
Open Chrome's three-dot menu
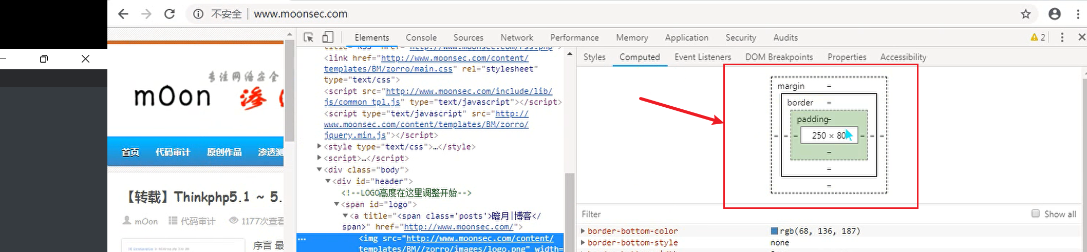(x=1078, y=14)
